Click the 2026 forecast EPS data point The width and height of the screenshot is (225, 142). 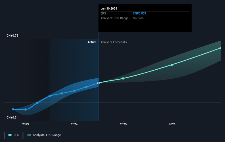pos(172,65)
